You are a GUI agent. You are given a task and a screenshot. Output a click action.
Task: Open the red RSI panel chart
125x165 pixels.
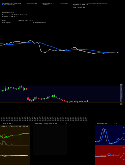tap(110, 155)
